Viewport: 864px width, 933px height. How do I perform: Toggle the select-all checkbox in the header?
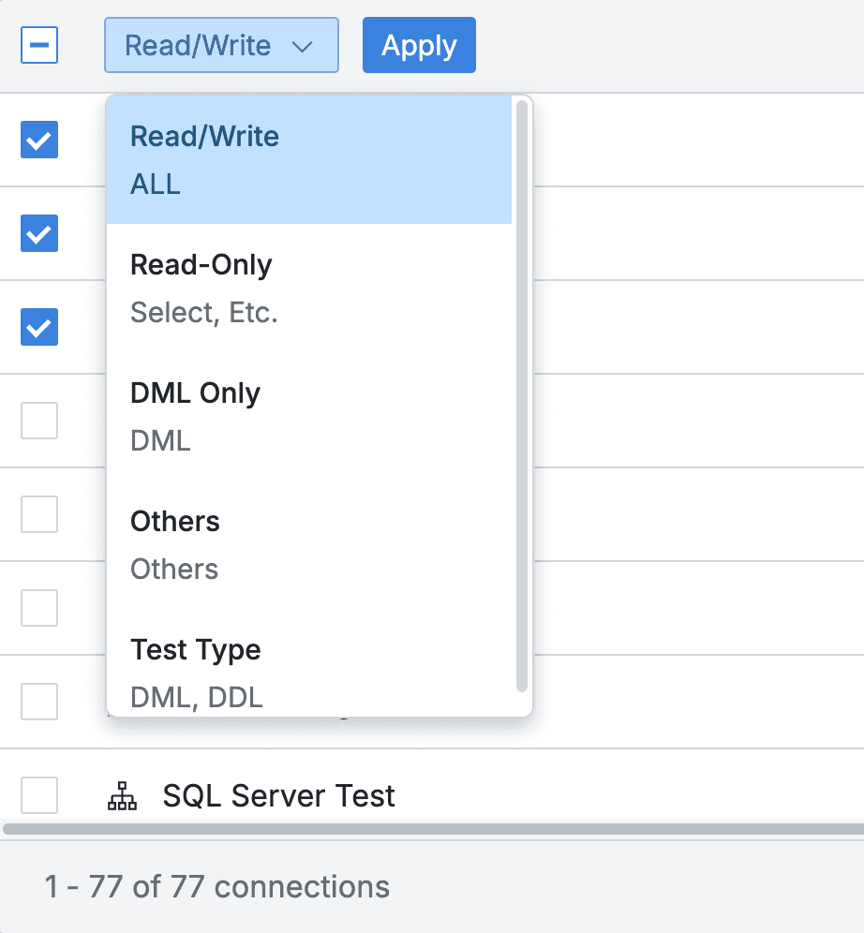tap(38, 44)
